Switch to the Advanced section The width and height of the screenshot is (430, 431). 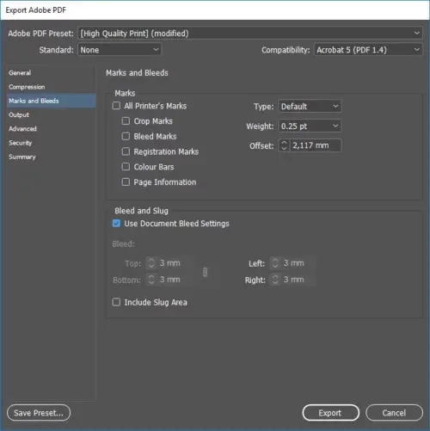pyautogui.click(x=22, y=129)
